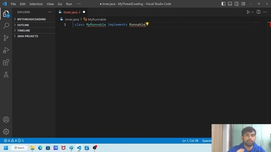The image size is (271, 152).
Task: Click the VS Code logo icon
Action: [x=5, y=4]
